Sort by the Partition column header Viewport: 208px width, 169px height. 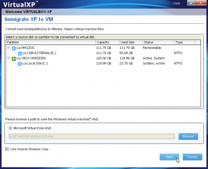51,42
